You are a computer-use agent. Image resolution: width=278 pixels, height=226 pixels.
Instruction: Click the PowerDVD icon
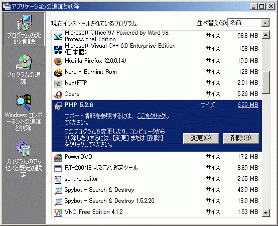click(x=58, y=157)
